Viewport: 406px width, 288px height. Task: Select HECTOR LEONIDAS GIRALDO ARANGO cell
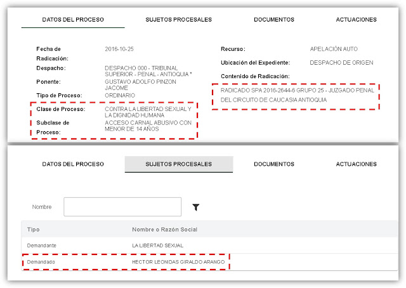click(x=178, y=262)
